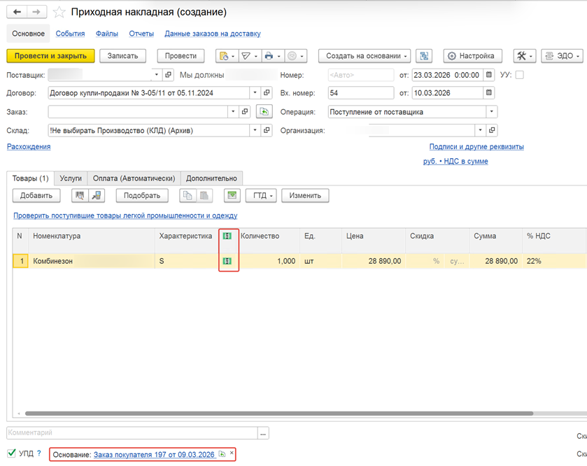Viewport: 587px width, 466px height.
Task: Switch to the Услуги tab
Action: pos(71,178)
